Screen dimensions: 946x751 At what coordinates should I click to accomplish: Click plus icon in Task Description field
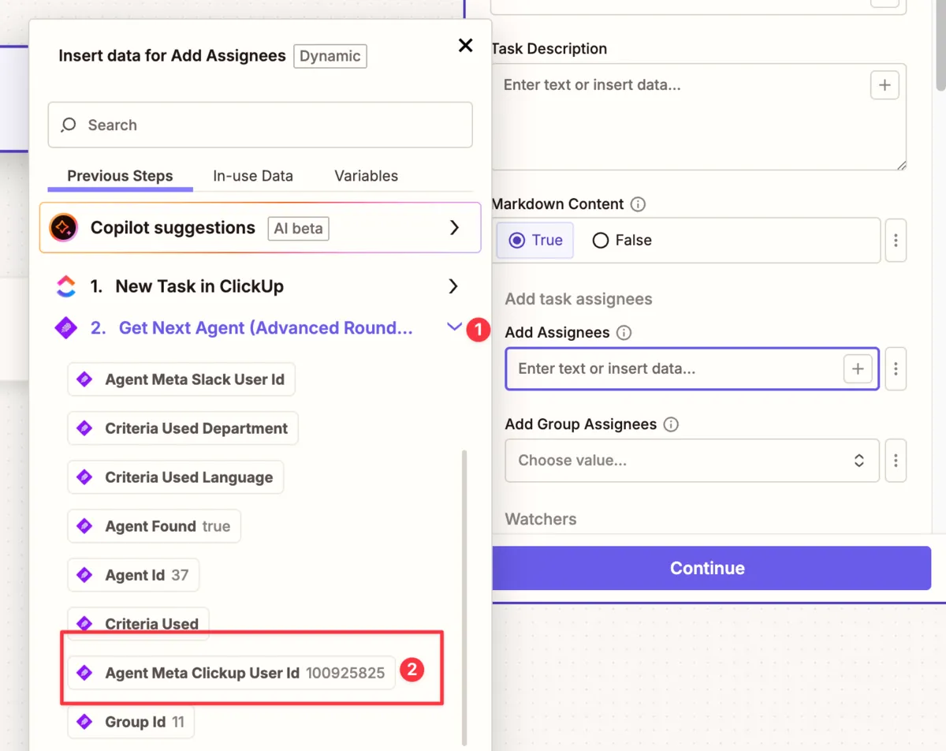(x=885, y=85)
